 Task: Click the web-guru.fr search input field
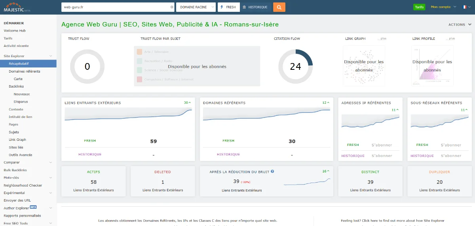point(115,7)
